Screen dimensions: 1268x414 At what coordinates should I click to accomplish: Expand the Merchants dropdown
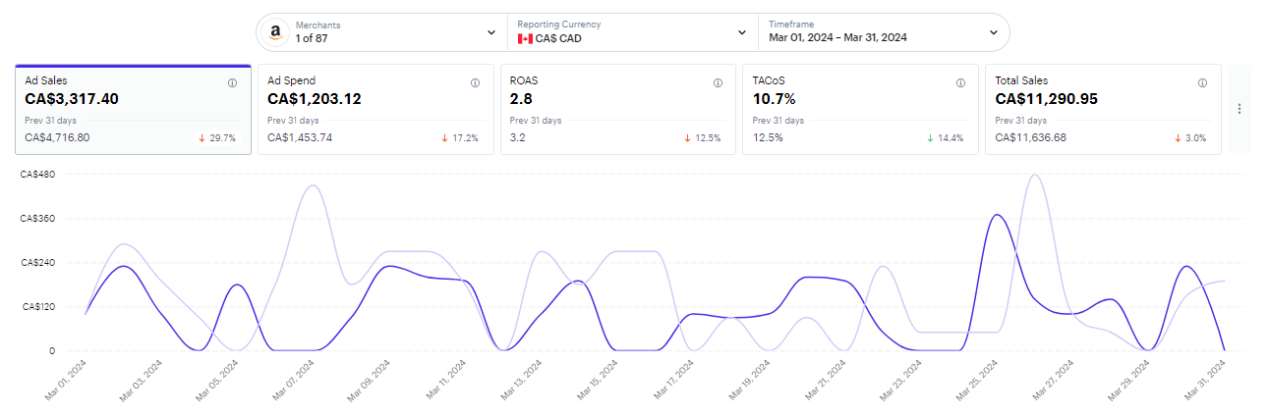point(491,32)
